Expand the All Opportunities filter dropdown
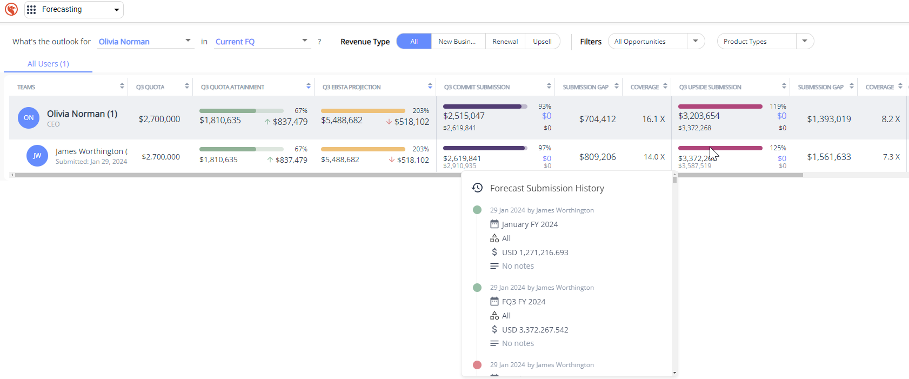This screenshot has height=379, width=909. click(696, 42)
